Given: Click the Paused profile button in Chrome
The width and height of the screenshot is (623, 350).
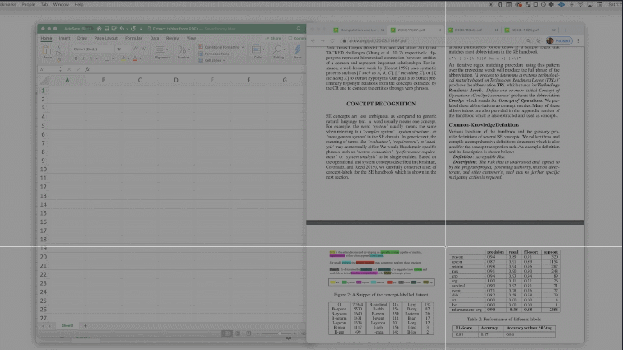Looking at the screenshot, I should pos(559,40).
